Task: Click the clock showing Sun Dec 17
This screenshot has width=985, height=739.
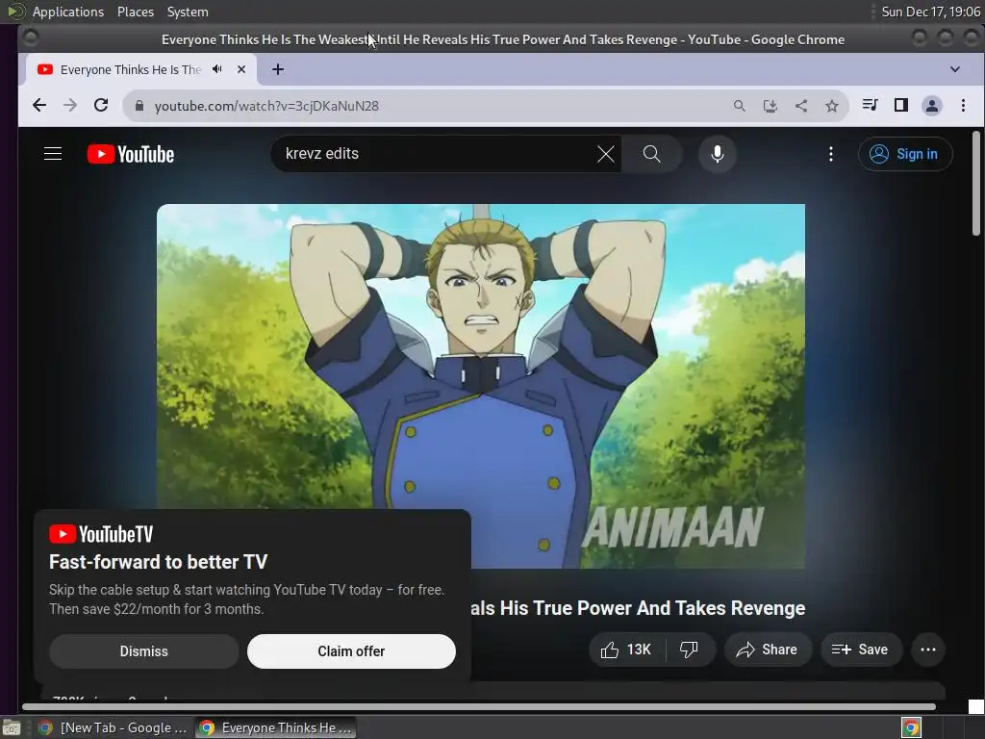Action: pos(930,12)
